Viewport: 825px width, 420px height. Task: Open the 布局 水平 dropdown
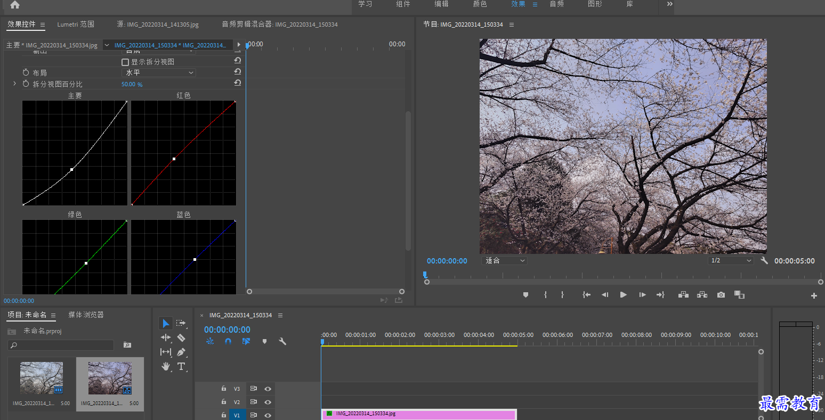[x=159, y=72]
